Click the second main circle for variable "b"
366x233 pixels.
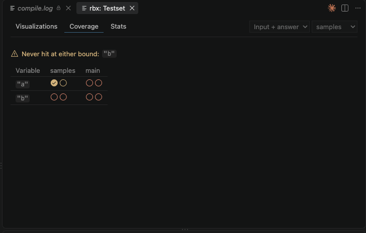(99, 97)
